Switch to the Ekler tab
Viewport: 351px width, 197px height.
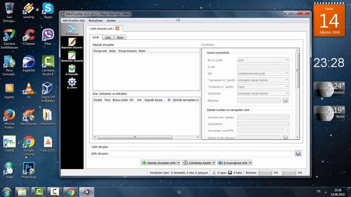coord(120,38)
